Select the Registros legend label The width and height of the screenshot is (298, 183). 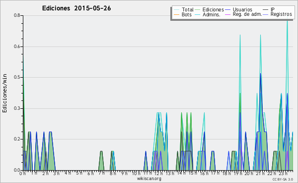[x=281, y=14]
